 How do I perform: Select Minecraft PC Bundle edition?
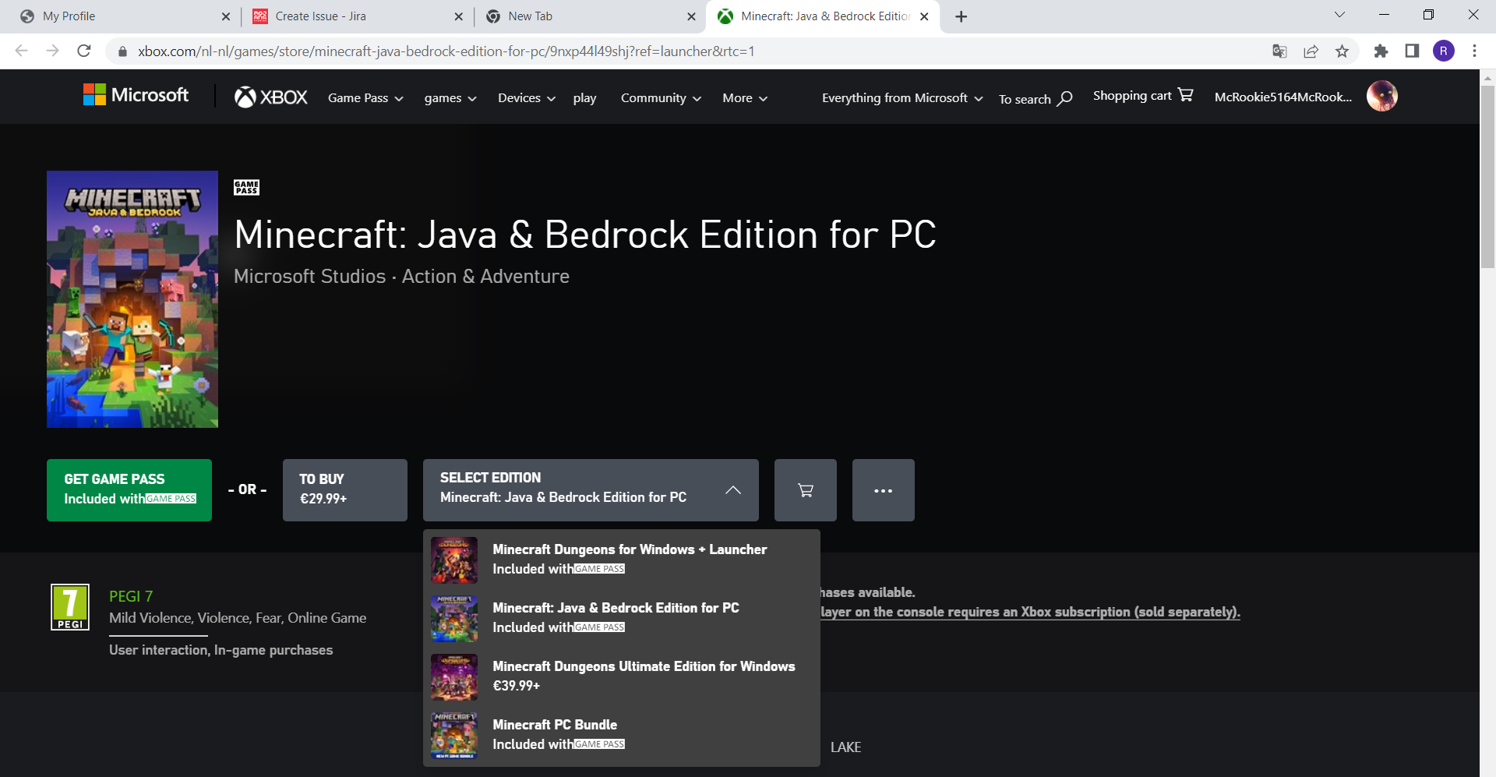622,735
